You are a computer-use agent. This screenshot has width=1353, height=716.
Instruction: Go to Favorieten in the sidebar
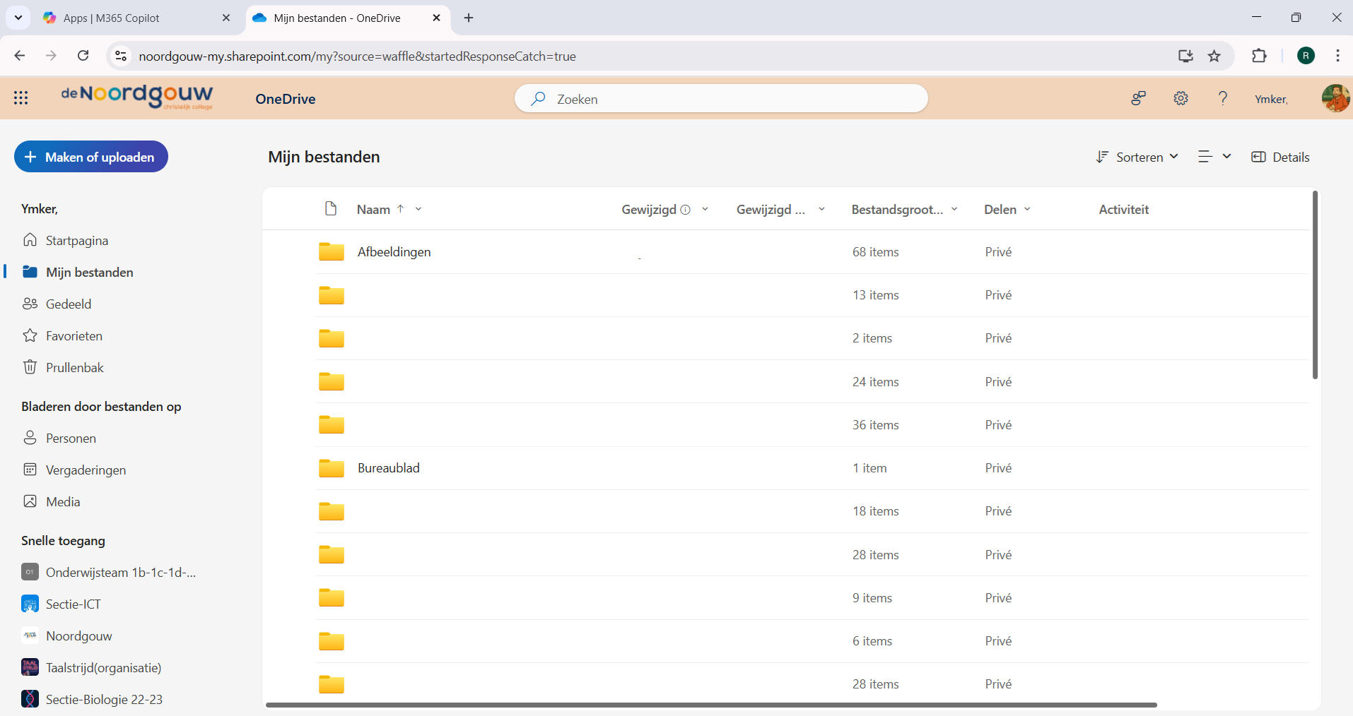point(74,335)
